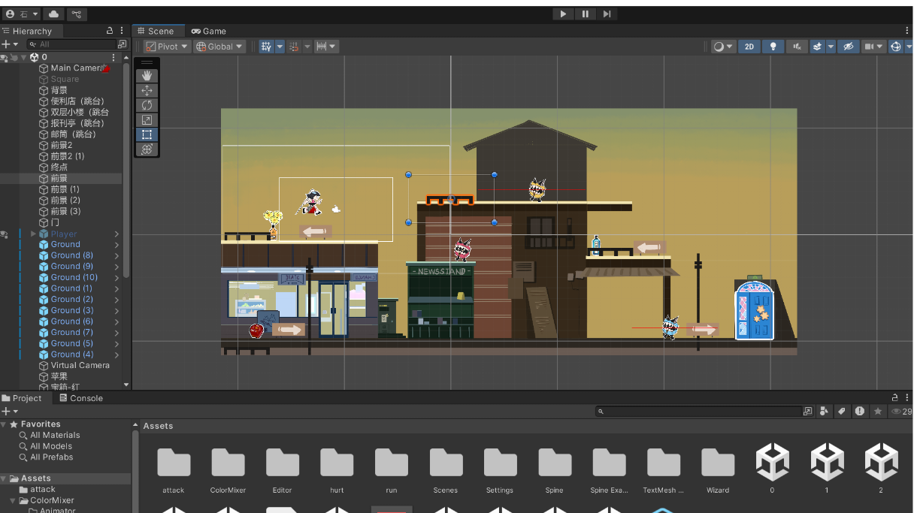Toggle scene audio mute
Viewport: 914px width, 513px height.
[x=797, y=47]
